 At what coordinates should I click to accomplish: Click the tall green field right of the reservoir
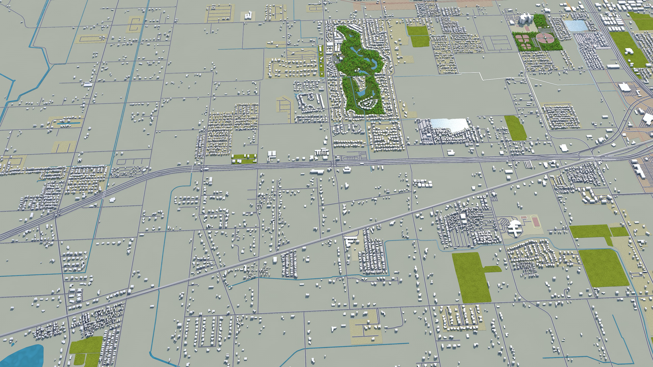click(x=515, y=128)
